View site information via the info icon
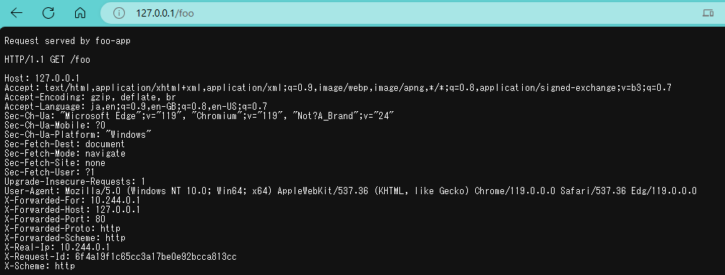Image resolution: width=725 pixels, height=275 pixels. point(119,13)
